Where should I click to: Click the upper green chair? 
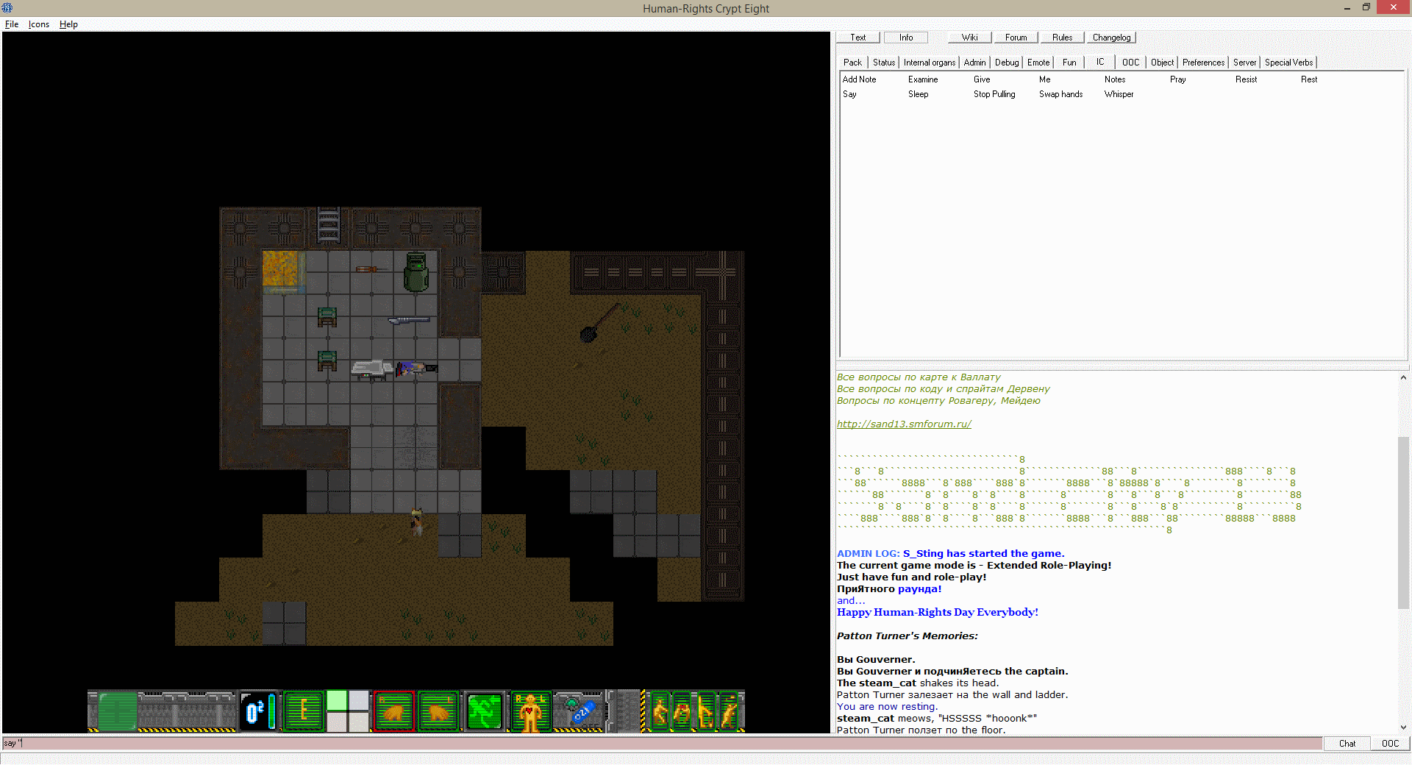327,317
